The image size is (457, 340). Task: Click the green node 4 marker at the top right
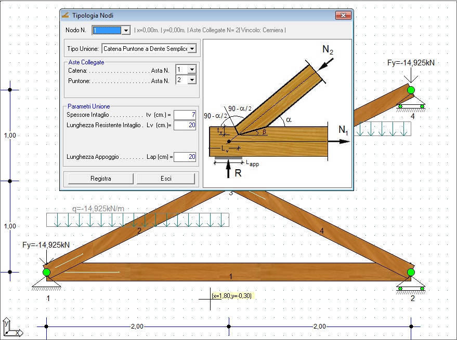pos(411,90)
